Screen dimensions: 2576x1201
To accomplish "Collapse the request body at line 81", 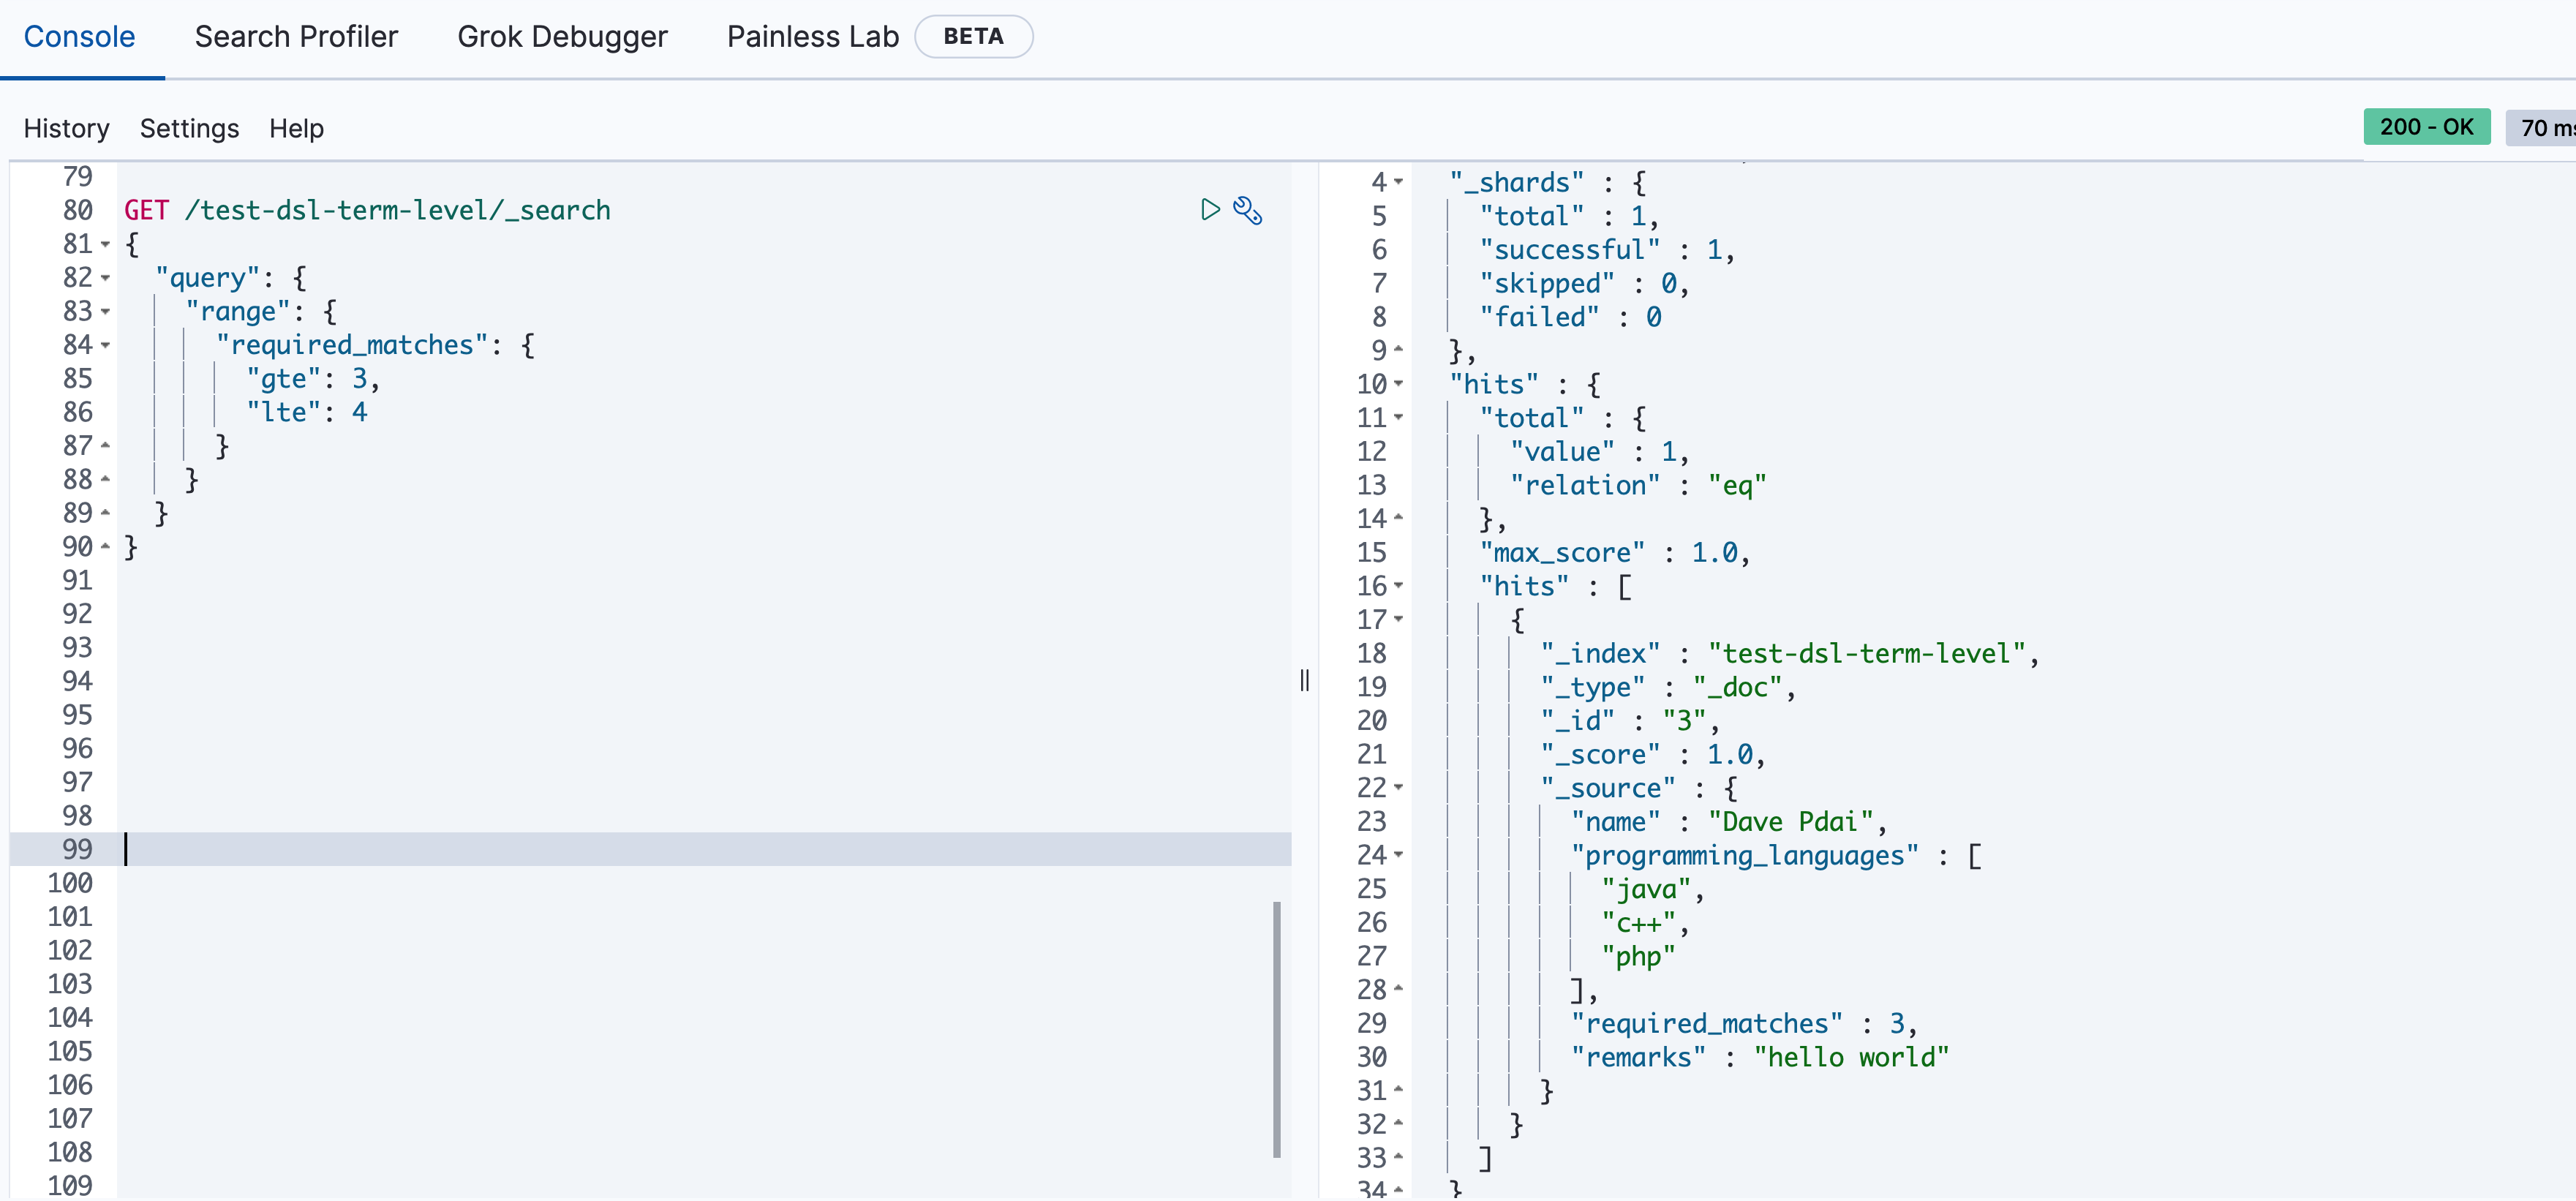I will pyautogui.click(x=106, y=245).
